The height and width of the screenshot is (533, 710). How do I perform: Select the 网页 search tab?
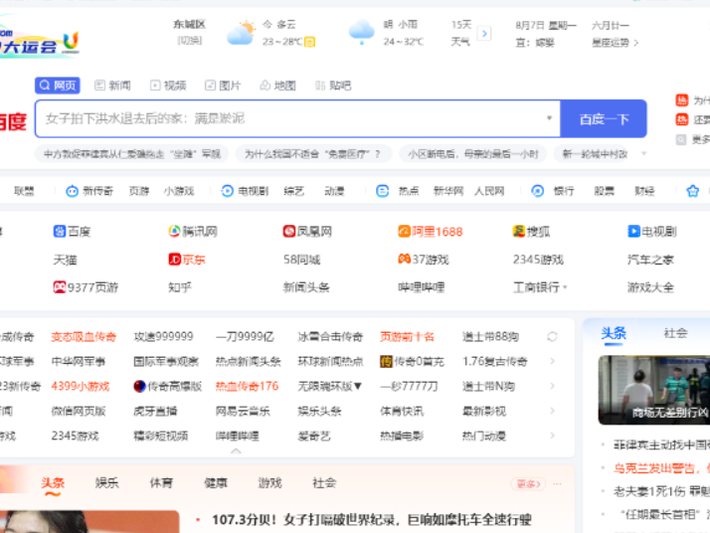click(x=58, y=86)
